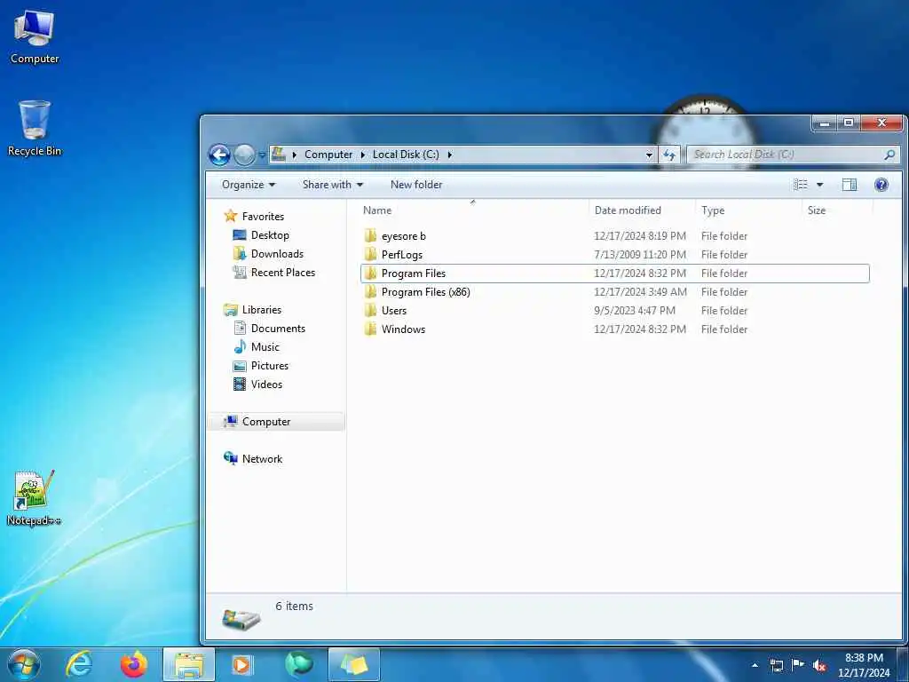Image resolution: width=909 pixels, height=682 pixels.
Task: Click the eyesore b folder icon
Action: tap(370, 235)
